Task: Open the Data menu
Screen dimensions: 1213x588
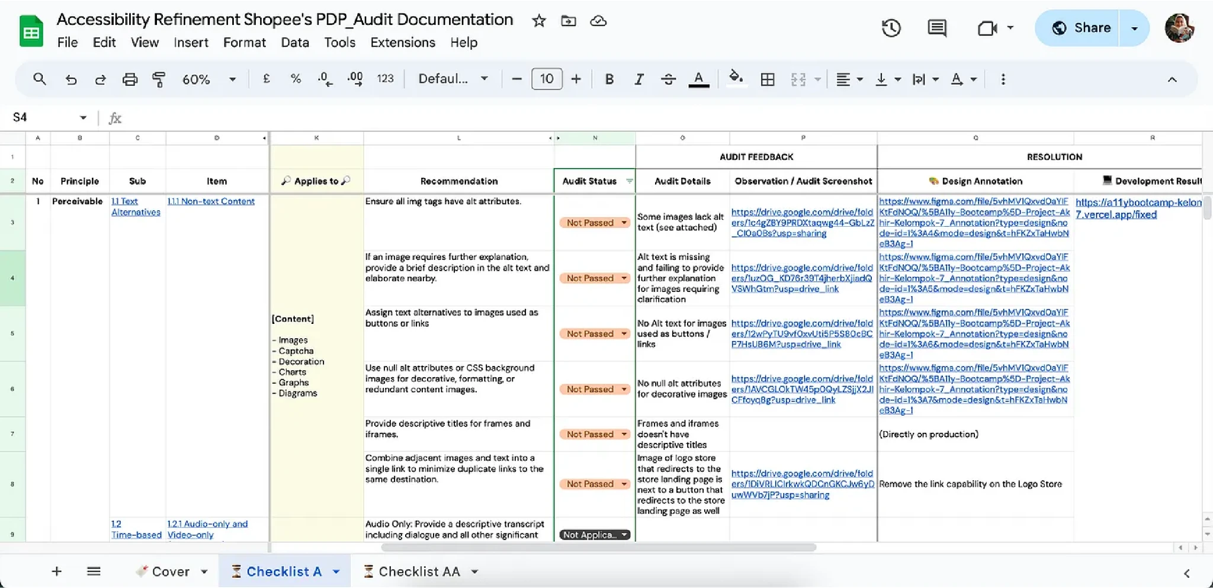Action: coord(295,43)
